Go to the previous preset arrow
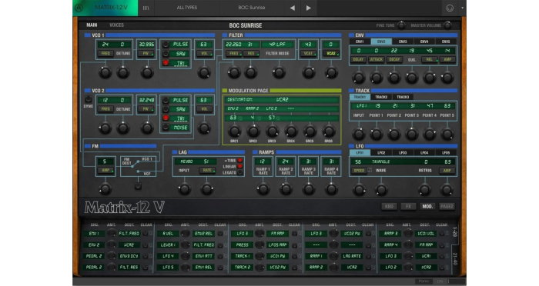The width and height of the screenshot is (539, 286). [292, 8]
